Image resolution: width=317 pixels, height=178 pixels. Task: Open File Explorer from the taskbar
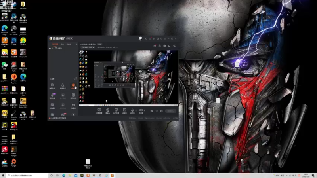coord(70,176)
